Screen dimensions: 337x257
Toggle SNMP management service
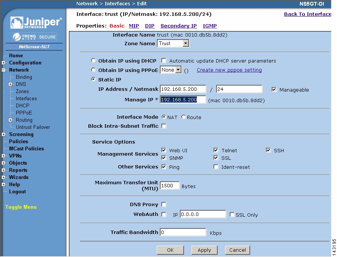click(164, 158)
